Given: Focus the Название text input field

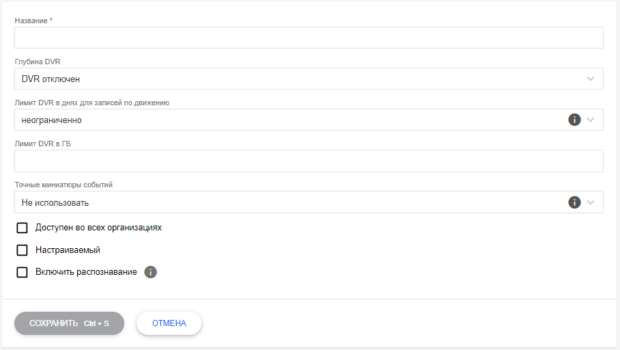Looking at the screenshot, I should pyautogui.click(x=309, y=38).
